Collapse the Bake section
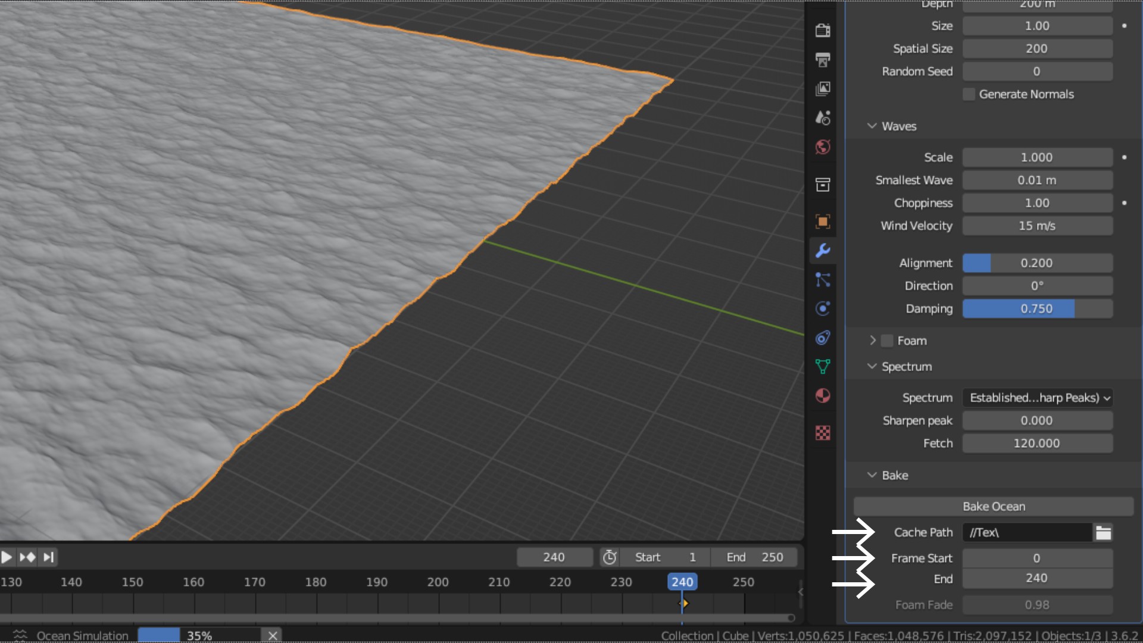 pyautogui.click(x=872, y=475)
